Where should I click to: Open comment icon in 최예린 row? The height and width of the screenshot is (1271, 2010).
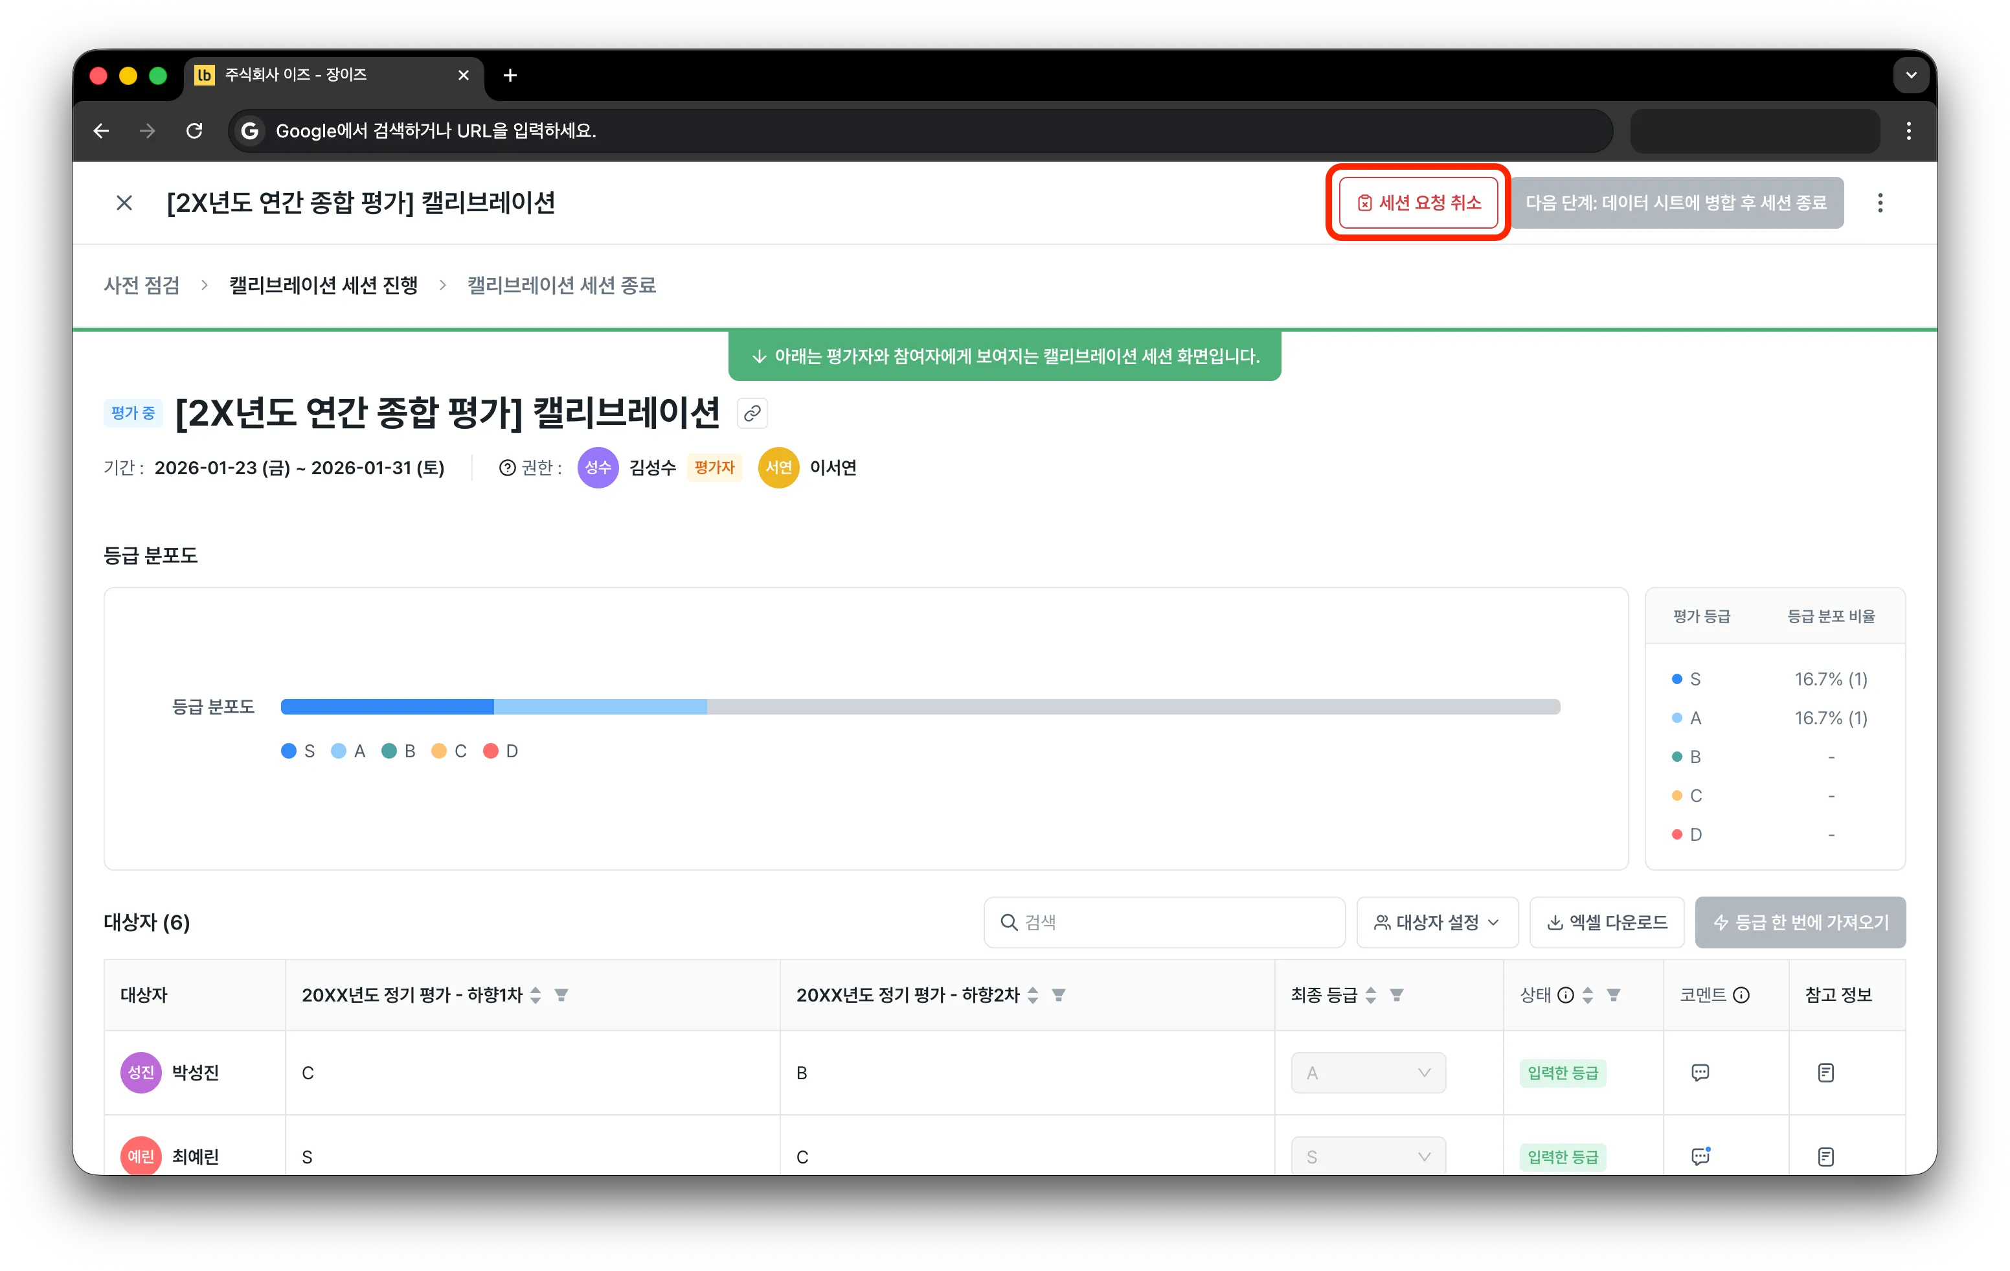coord(1699,1156)
